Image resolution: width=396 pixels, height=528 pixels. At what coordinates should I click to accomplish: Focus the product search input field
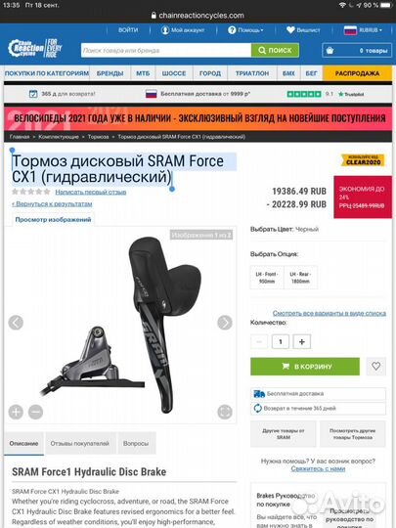pos(166,51)
